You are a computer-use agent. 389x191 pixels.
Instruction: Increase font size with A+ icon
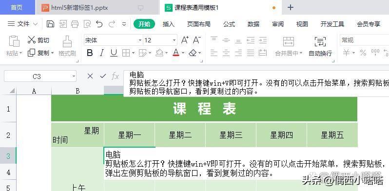[185, 40]
